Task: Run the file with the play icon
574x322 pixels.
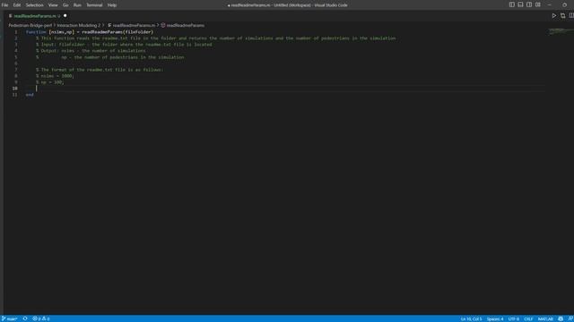Action: [554, 16]
